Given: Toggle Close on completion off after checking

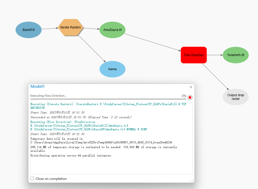Looking at the screenshot, I should 32,179.
